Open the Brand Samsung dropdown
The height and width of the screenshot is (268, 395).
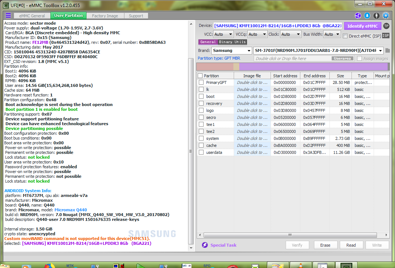pyautogui.click(x=232, y=51)
